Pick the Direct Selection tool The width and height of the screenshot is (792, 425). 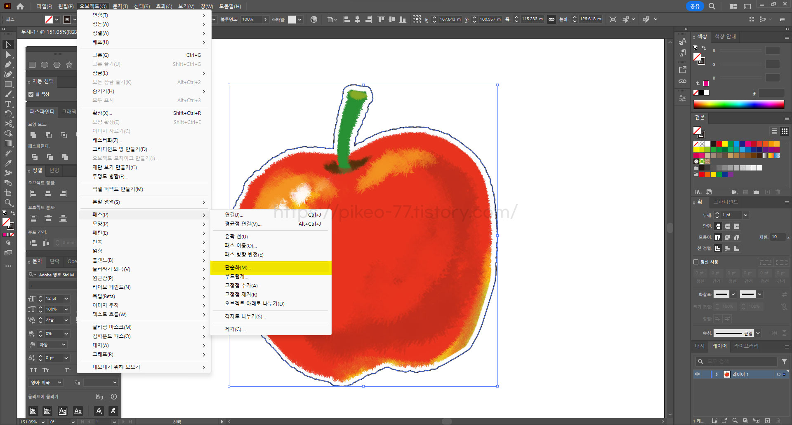pos(8,54)
